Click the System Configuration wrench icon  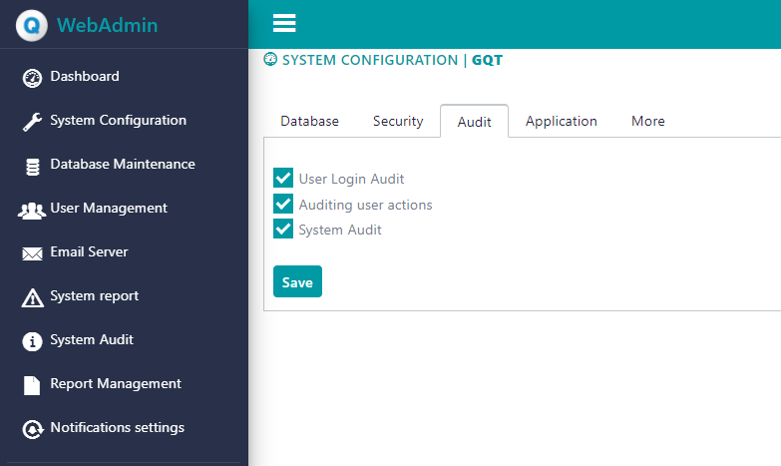[32, 122]
